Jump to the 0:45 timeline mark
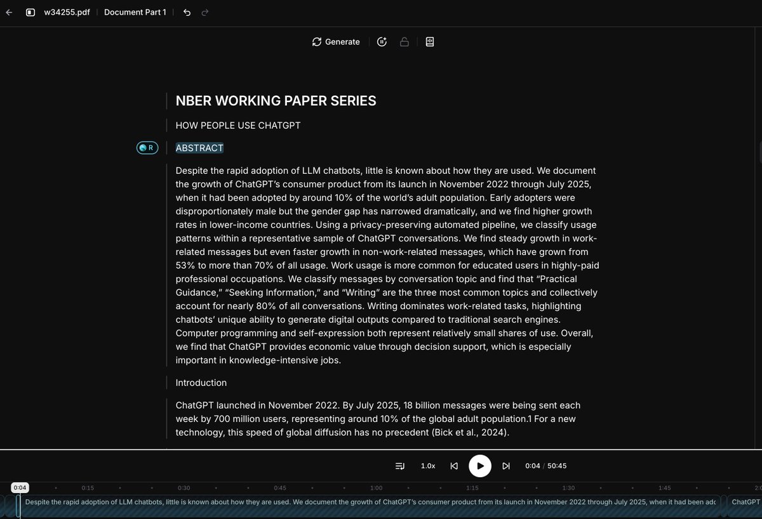The width and height of the screenshot is (762, 519). click(x=280, y=488)
